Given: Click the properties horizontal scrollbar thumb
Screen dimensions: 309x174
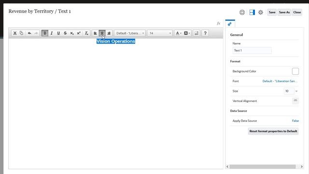Looking at the screenshot, I should coord(263,166).
